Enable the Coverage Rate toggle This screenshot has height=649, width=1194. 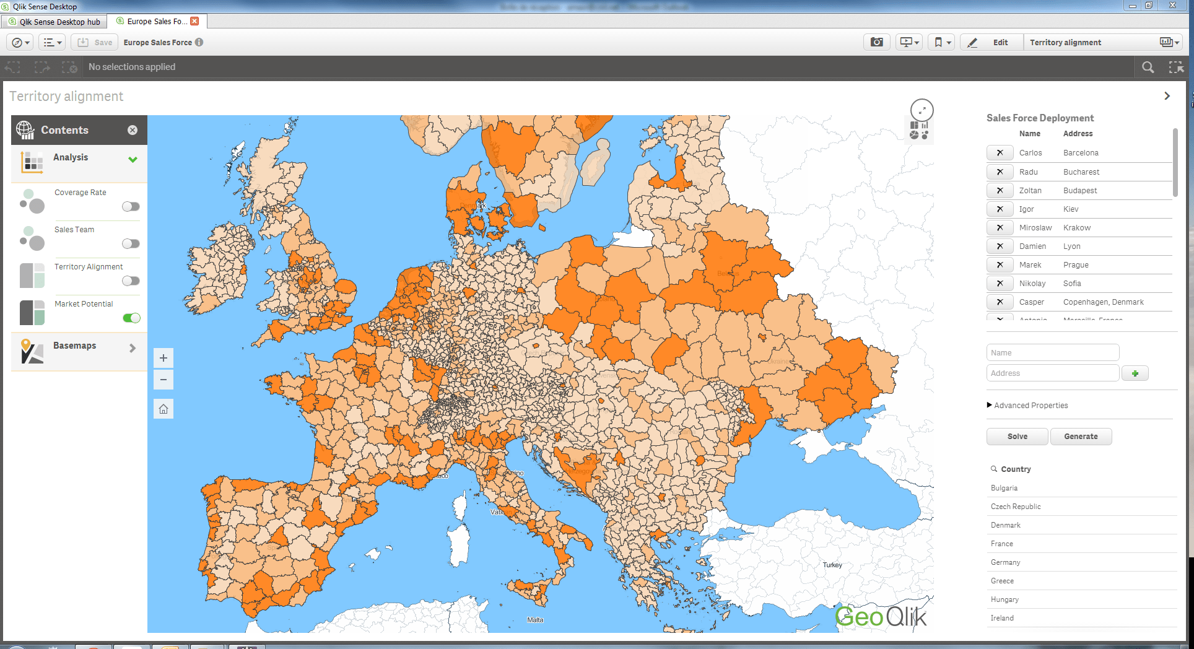[131, 206]
